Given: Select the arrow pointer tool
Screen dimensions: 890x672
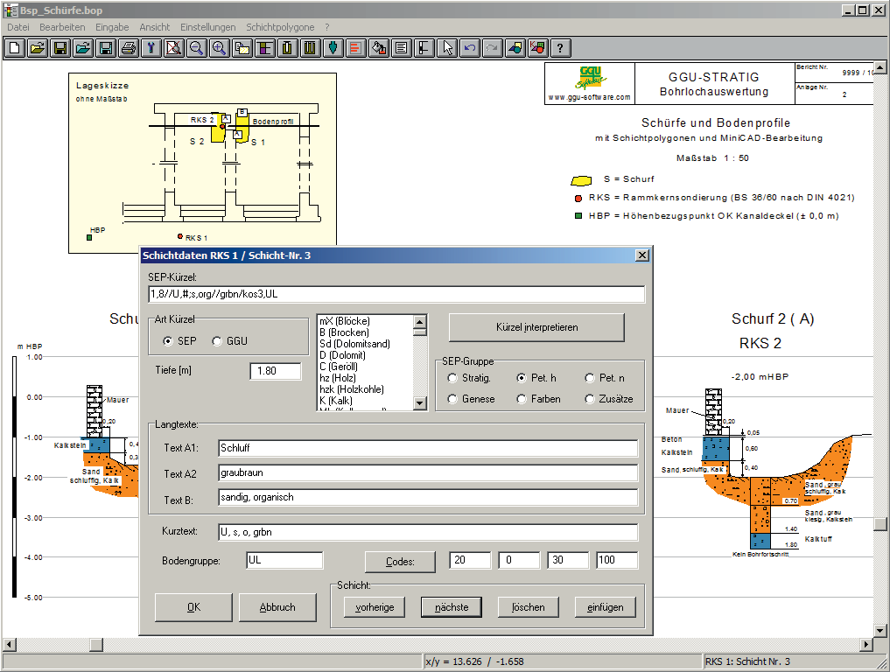Looking at the screenshot, I should pos(446,48).
